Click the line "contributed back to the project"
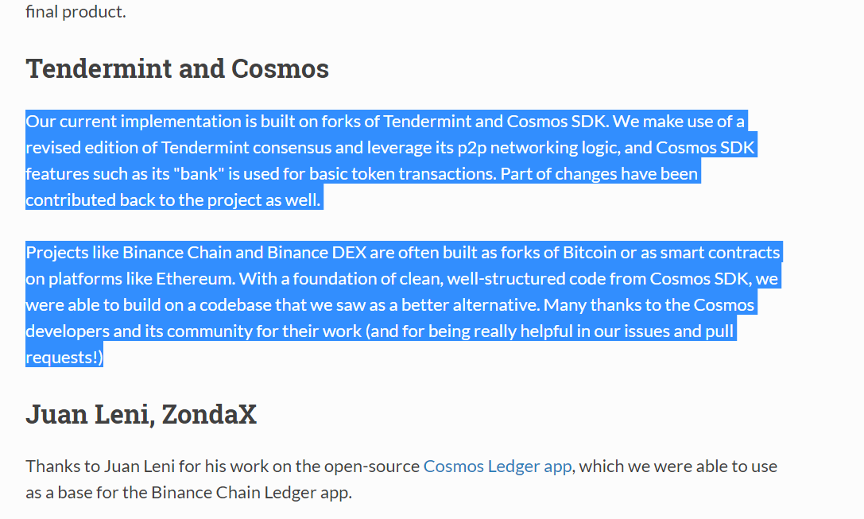864x519 pixels. pyautogui.click(x=172, y=199)
